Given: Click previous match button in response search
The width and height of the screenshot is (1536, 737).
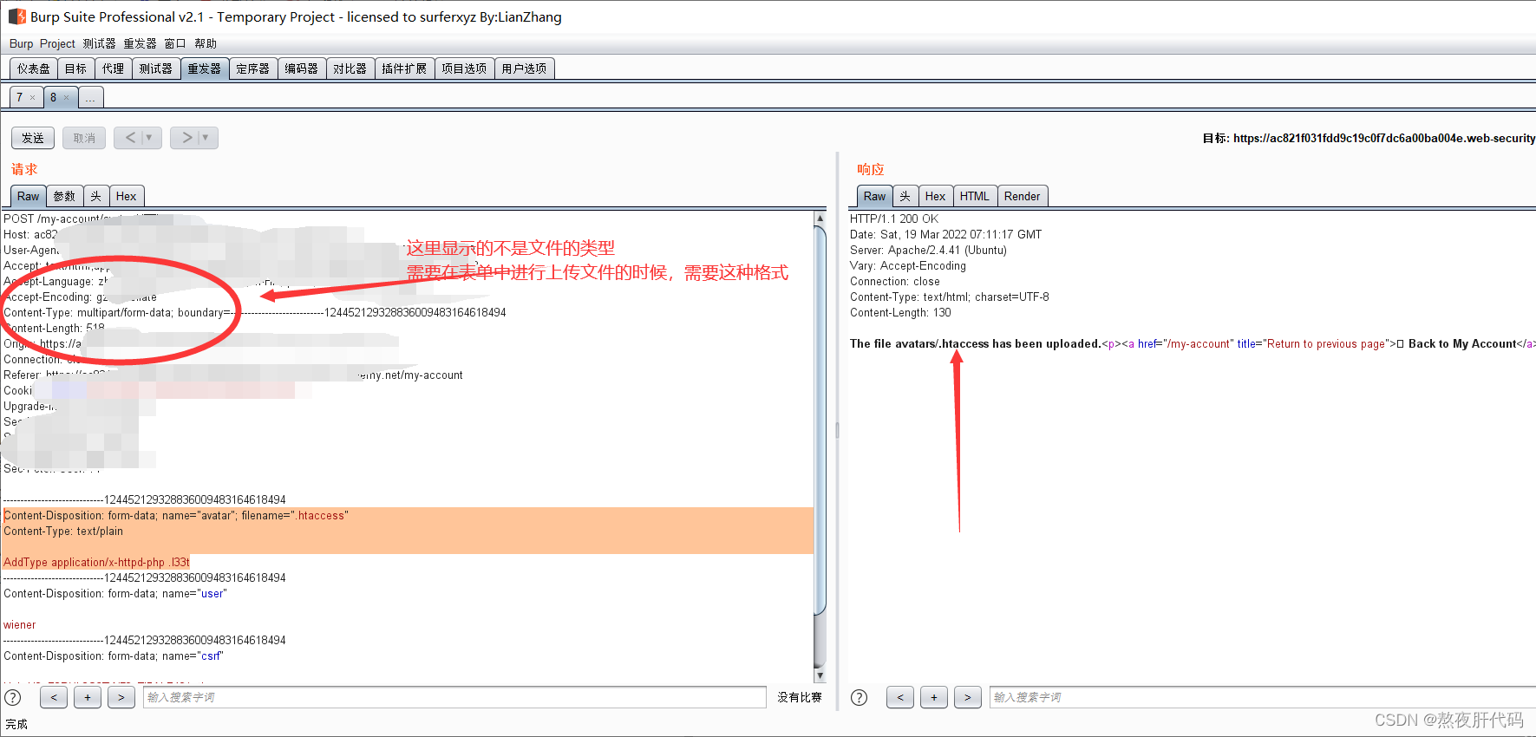Looking at the screenshot, I should [900, 697].
